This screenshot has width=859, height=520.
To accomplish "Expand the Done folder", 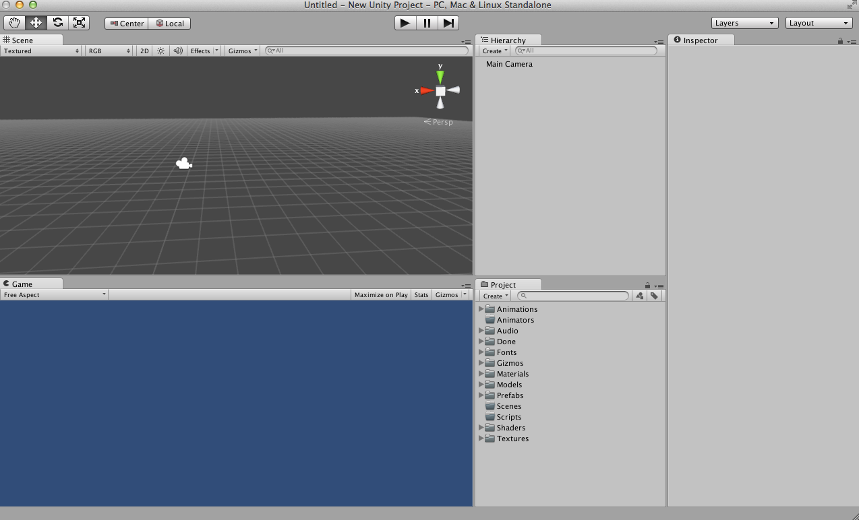I will click(x=481, y=342).
